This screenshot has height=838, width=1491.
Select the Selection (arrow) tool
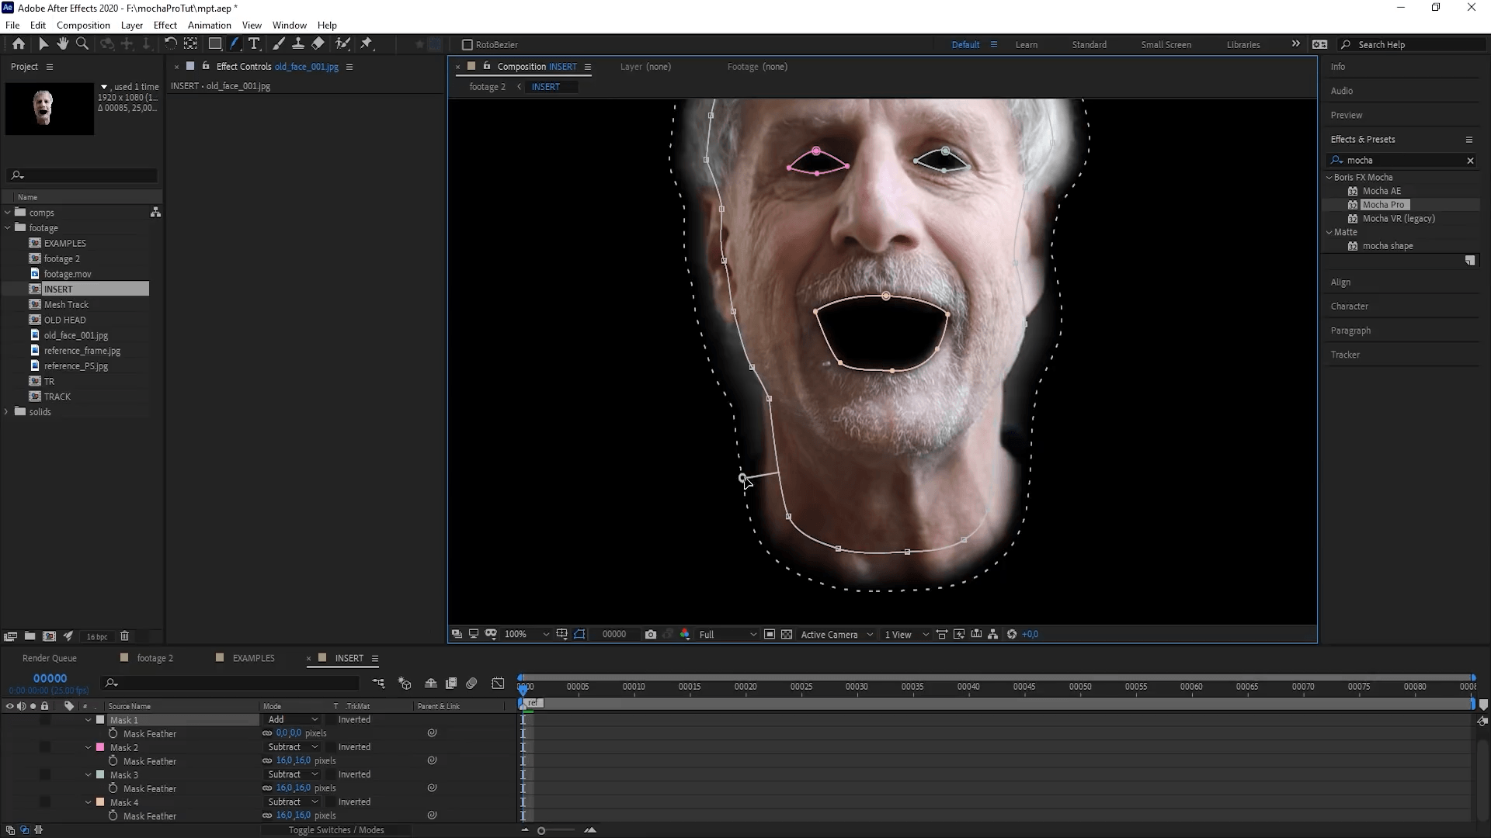click(43, 44)
